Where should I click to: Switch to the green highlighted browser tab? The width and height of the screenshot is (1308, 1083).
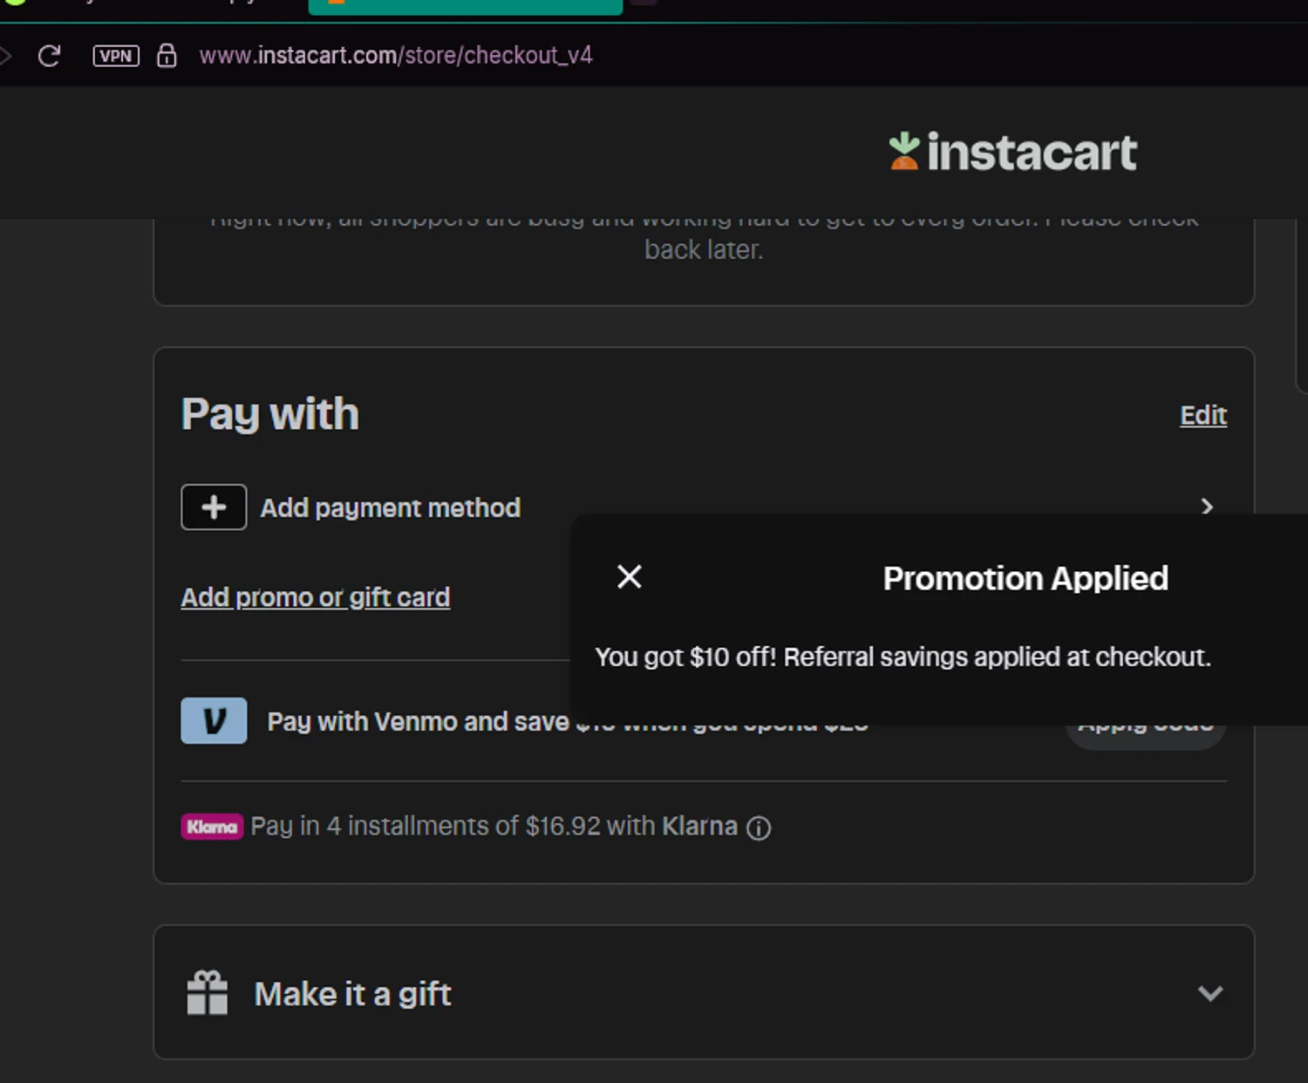466,7
